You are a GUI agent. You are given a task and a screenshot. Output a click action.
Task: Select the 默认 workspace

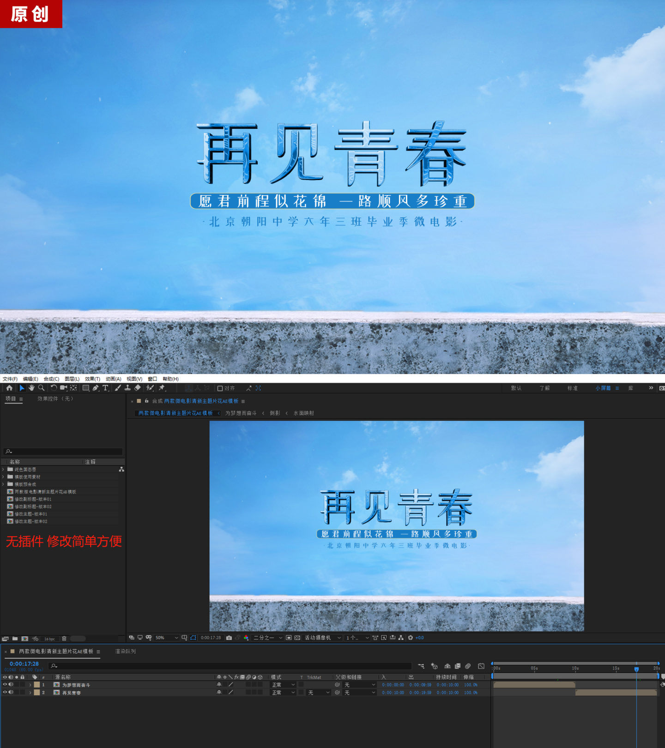click(516, 388)
